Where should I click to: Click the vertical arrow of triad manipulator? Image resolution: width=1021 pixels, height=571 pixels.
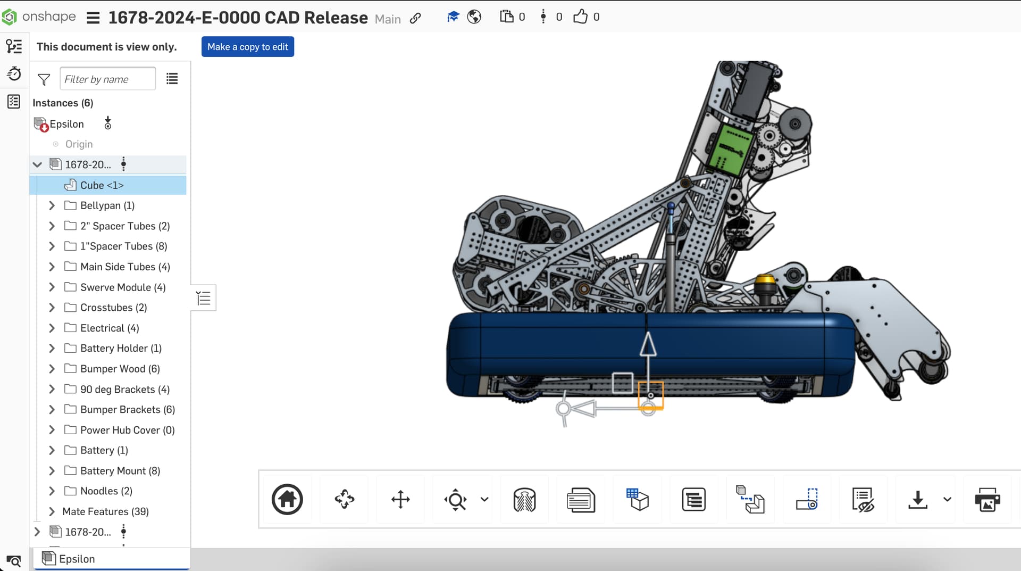(648, 346)
